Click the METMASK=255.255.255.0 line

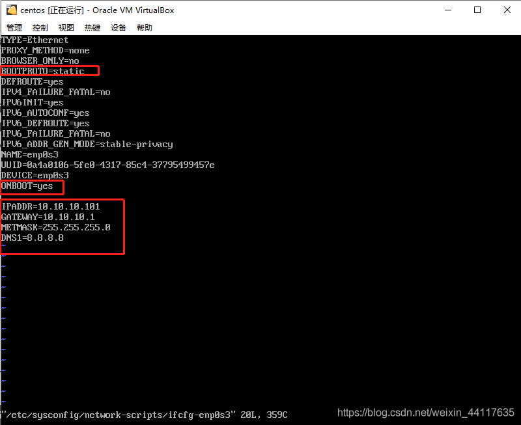56,227
